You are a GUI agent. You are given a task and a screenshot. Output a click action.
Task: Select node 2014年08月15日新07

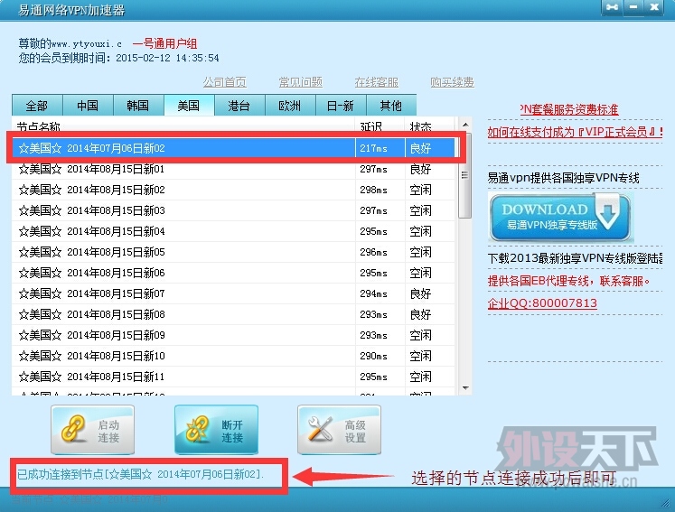233,293
